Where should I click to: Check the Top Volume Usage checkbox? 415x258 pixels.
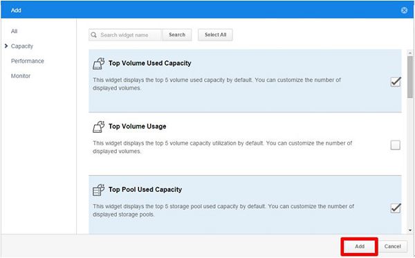[396, 145]
